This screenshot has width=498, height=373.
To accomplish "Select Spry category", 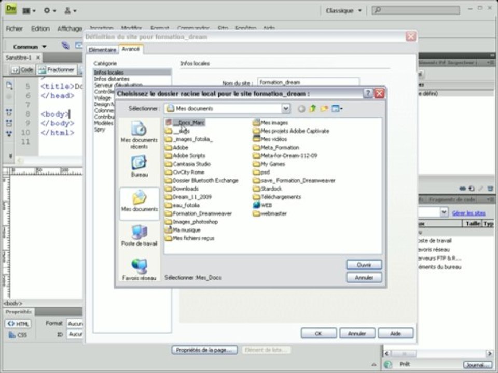I will tap(100, 130).
